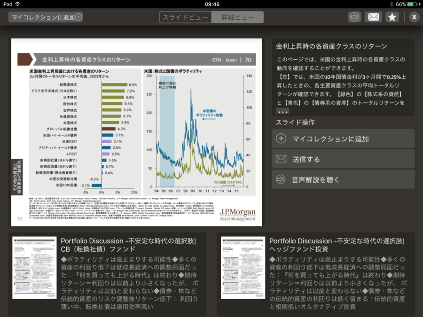Expand description with the ellipsis button
The image size is (423, 317).
(282, 112)
